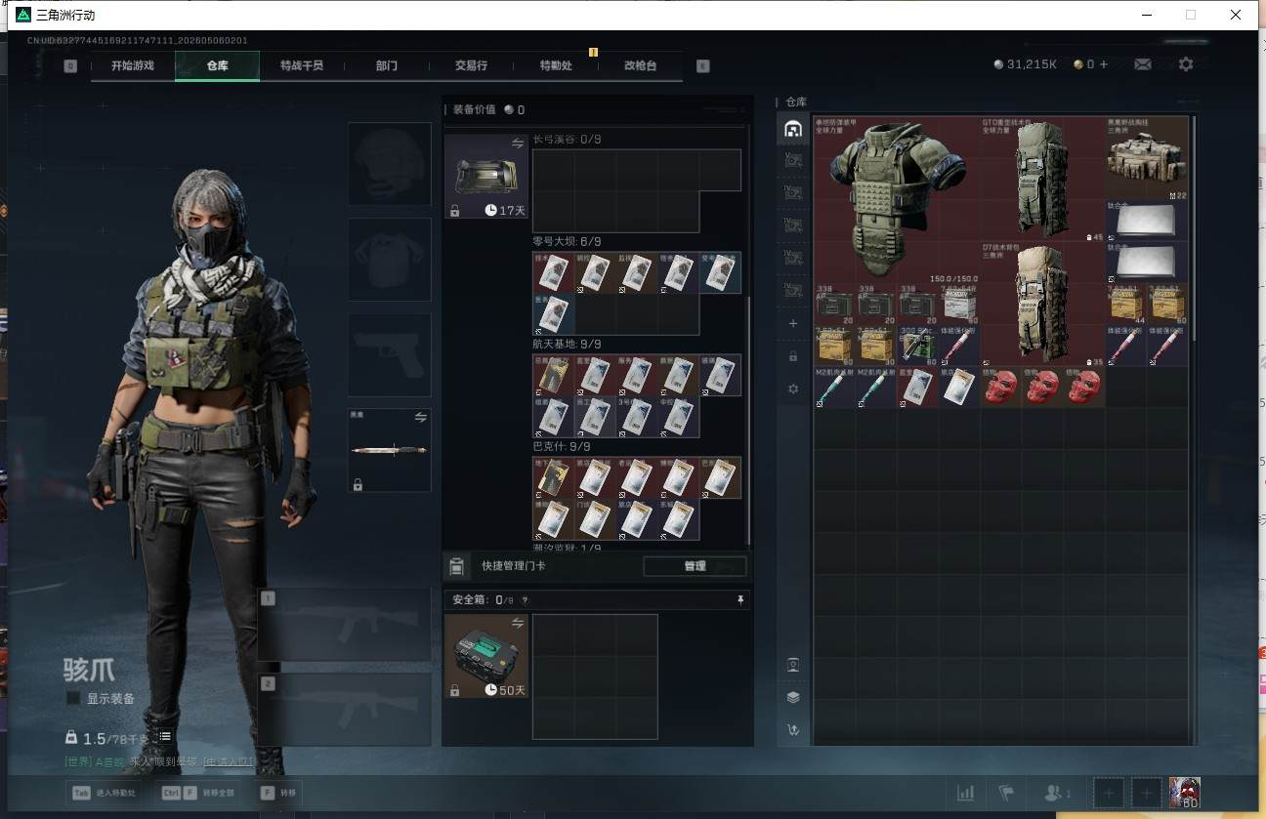Select the empty helmet equipment slot

390,164
